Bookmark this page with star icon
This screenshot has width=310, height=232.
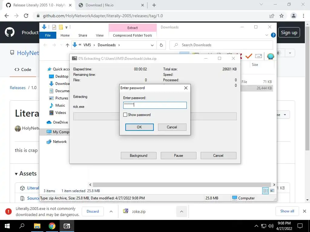pos(282,16)
